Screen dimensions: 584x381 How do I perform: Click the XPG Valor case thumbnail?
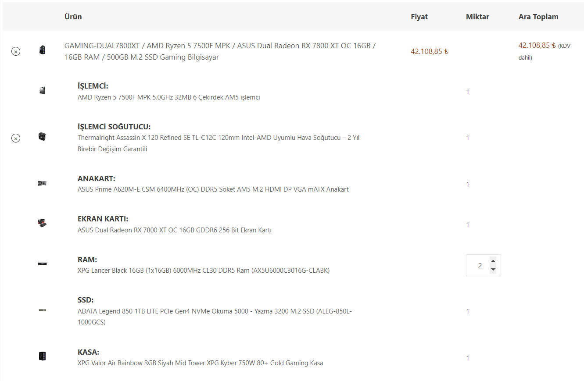coord(42,356)
